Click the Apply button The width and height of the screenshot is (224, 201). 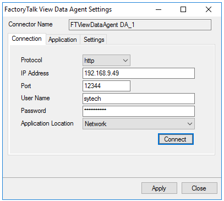point(159,188)
